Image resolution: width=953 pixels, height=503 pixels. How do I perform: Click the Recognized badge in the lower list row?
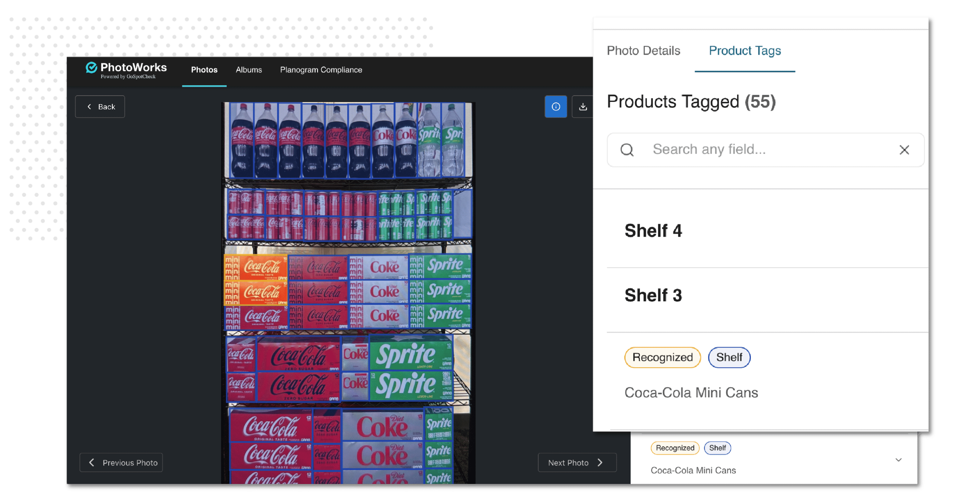tap(675, 448)
